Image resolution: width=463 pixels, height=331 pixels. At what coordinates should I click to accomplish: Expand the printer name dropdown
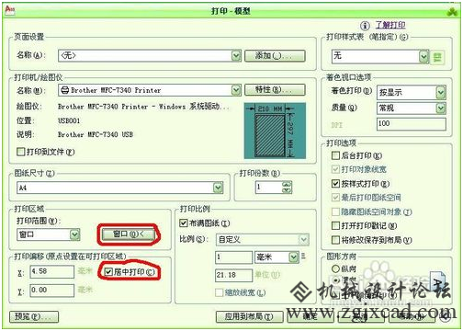(236, 90)
